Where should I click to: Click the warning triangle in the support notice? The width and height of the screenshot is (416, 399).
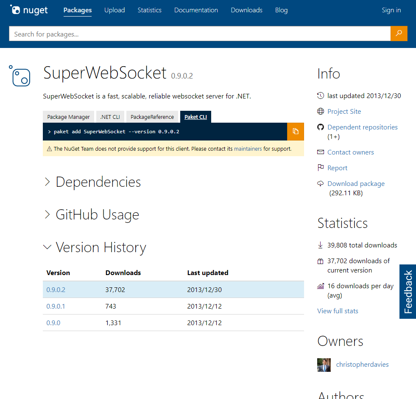(49, 149)
